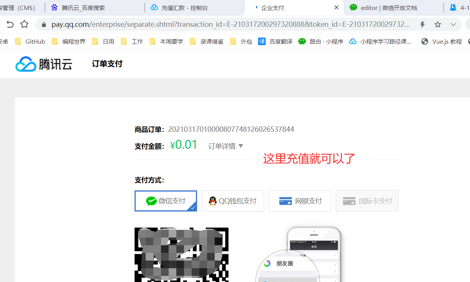470x282 pixels.
Task: Select the 网银支付 payment method
Action: point(300,201)
